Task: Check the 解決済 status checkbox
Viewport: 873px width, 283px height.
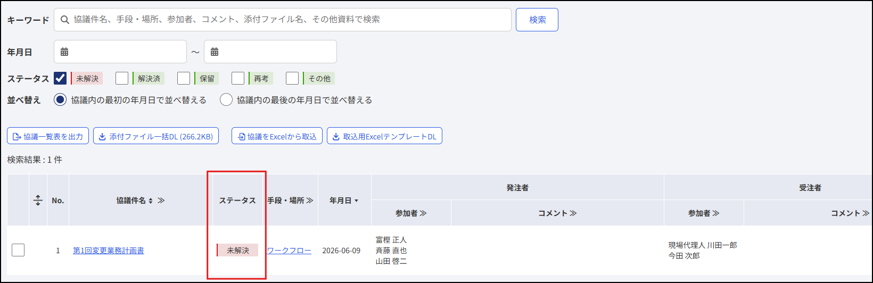Action: point(122,78)
